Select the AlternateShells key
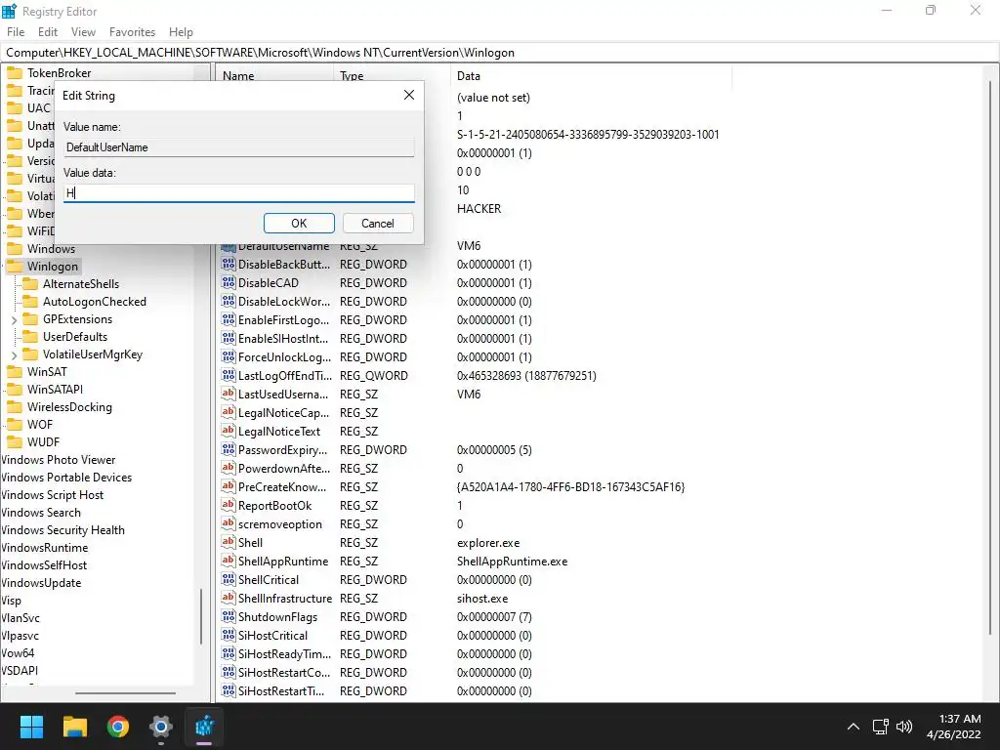The height and width of the screenshot is (750, 1000). pyautogui.click(x=81, y=284)
